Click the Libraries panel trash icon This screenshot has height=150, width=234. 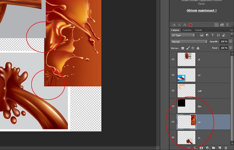point(227,25)
